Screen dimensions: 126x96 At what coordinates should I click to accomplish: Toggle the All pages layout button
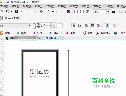pos(74,26)
